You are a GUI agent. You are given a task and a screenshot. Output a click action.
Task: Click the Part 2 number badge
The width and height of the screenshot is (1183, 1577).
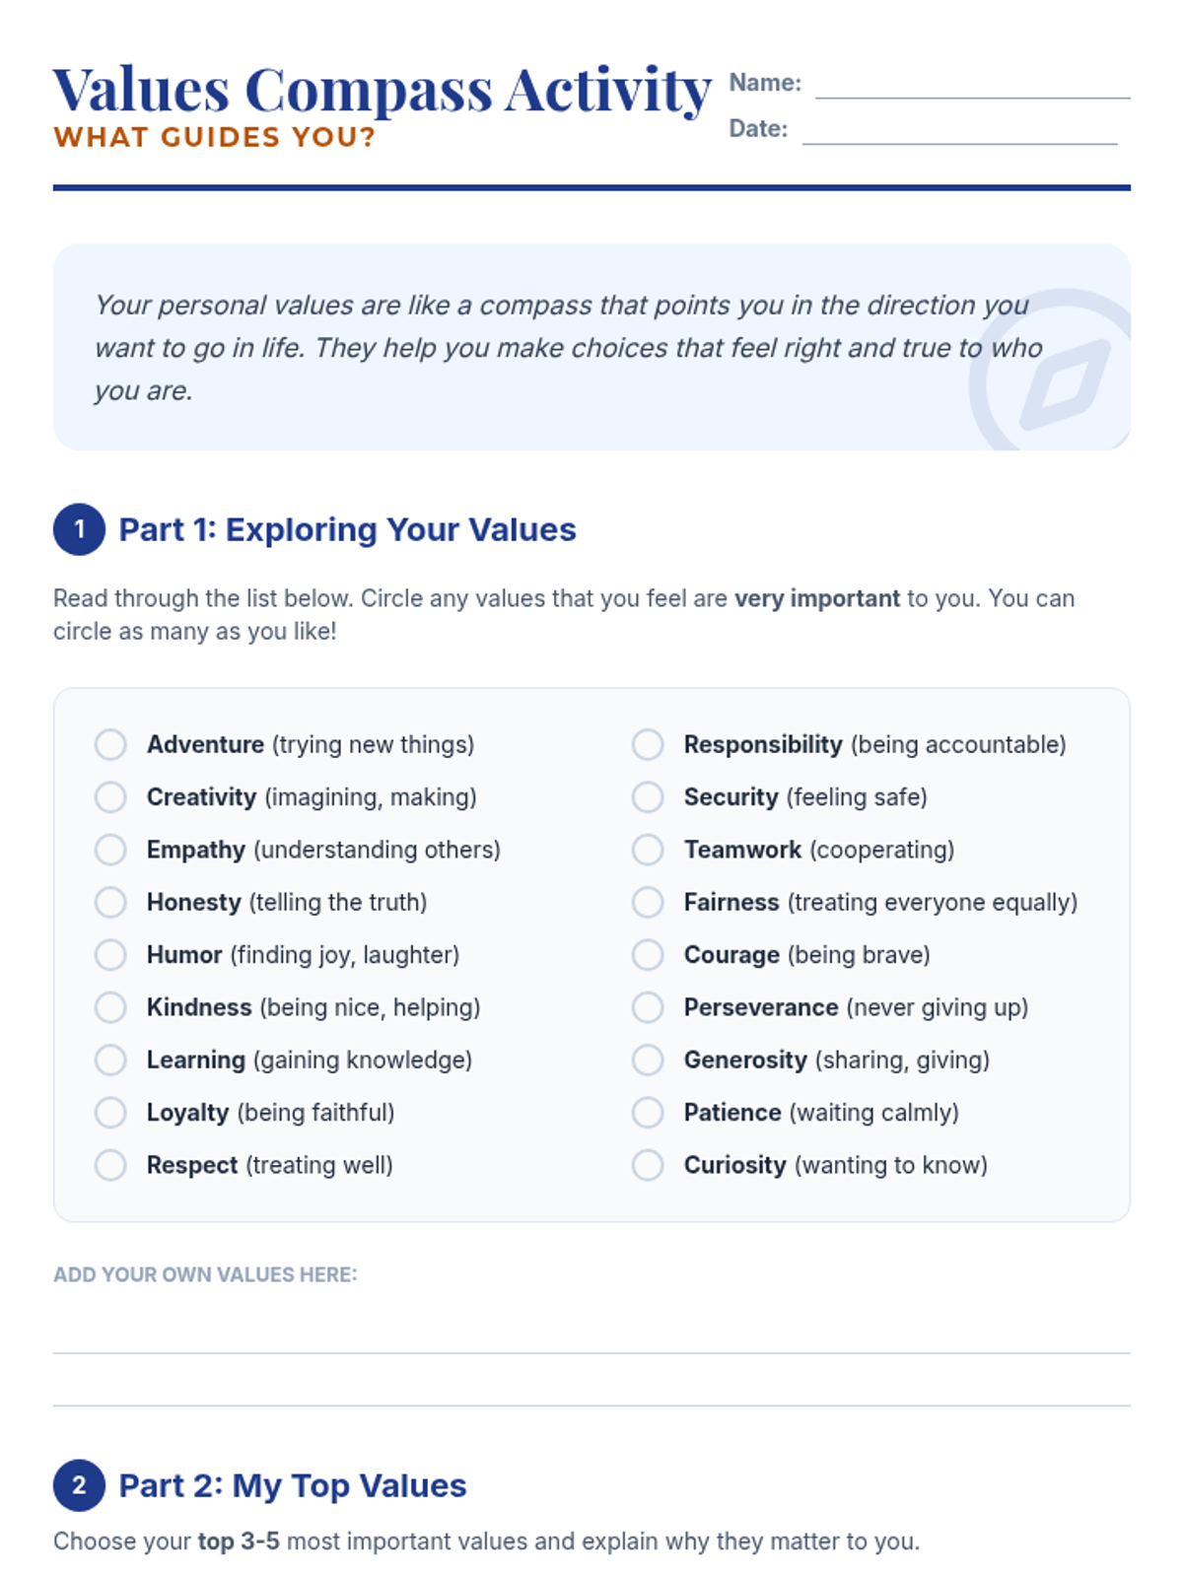tap(79, 1485)
